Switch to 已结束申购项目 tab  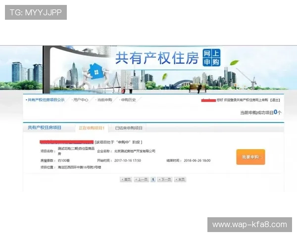[x=129, y=128]
